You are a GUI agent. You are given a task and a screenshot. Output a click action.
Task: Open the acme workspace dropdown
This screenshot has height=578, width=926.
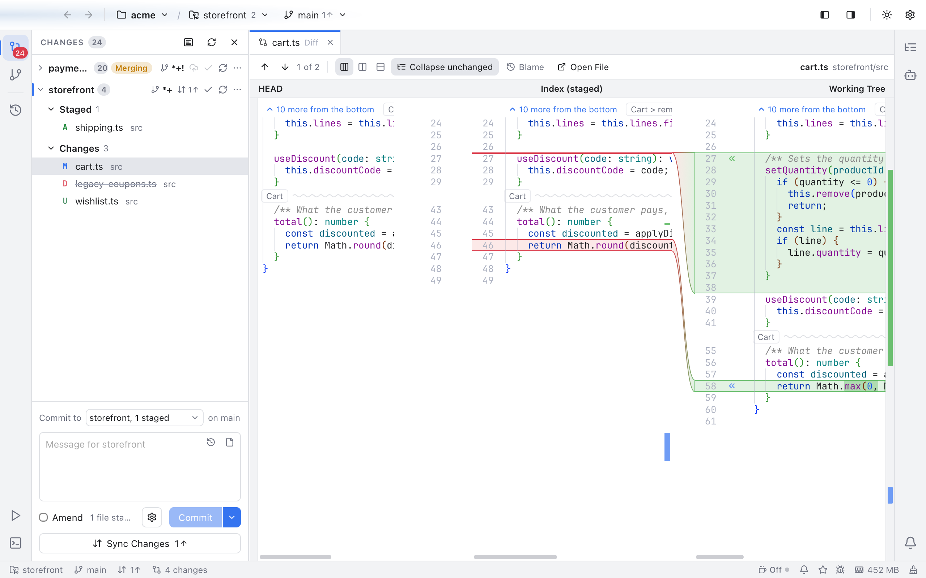(x=143, y=15)
